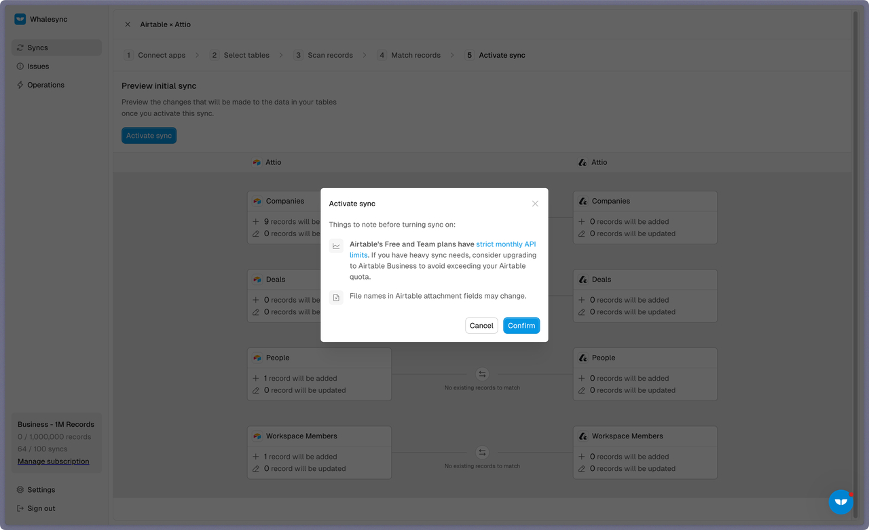This screenshot has height=530, width=869.
Task: Select the 'Preview initial sync' heading
Action: pos(159,86)
